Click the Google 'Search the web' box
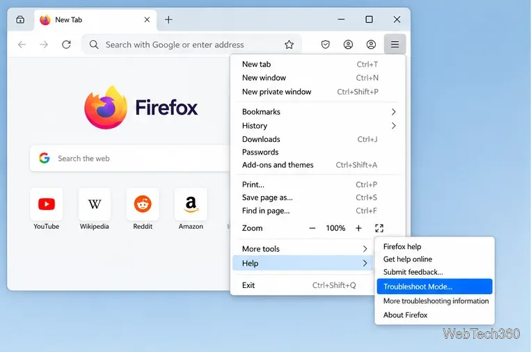 pos(130,159)
